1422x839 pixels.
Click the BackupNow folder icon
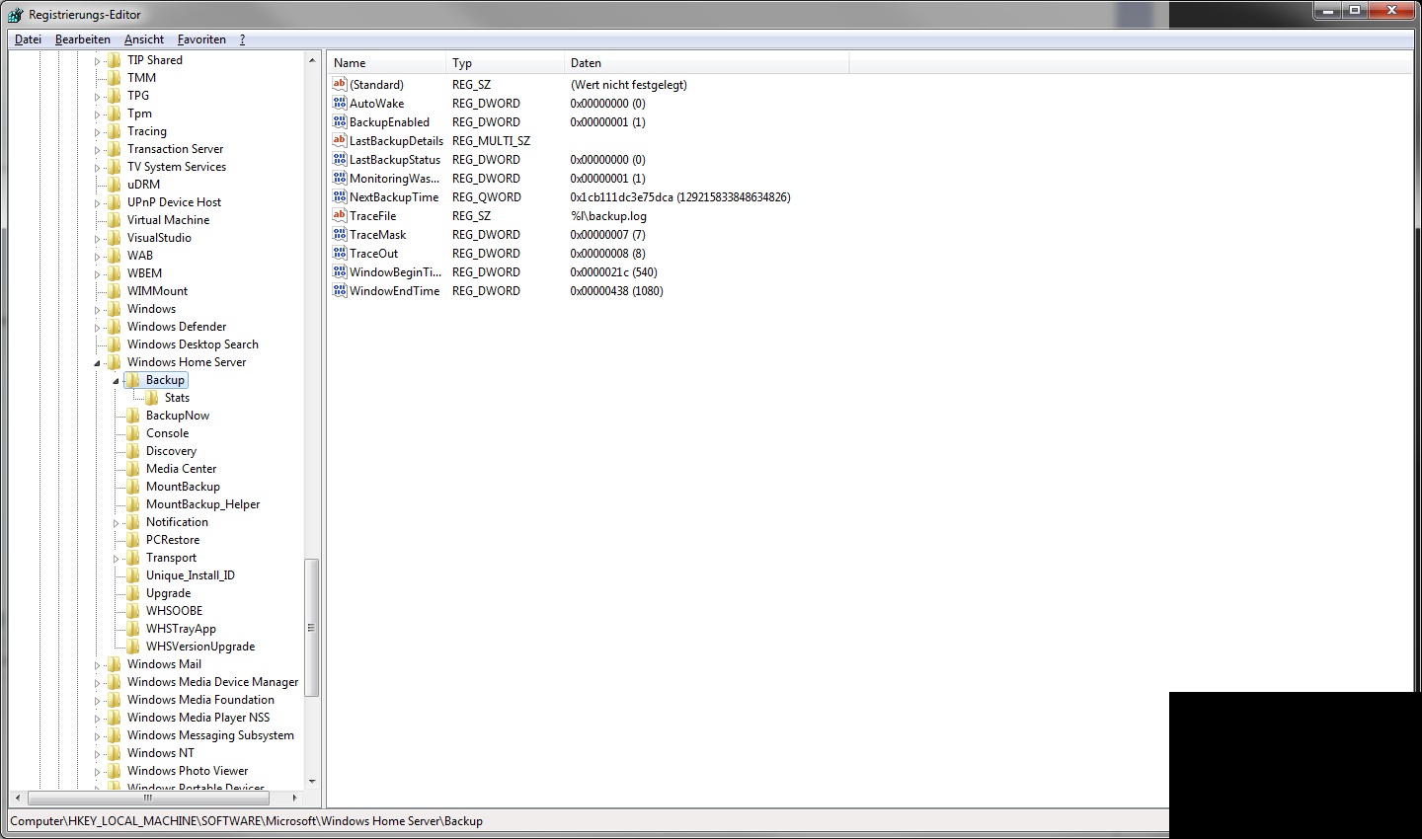(x=133, y=416)
